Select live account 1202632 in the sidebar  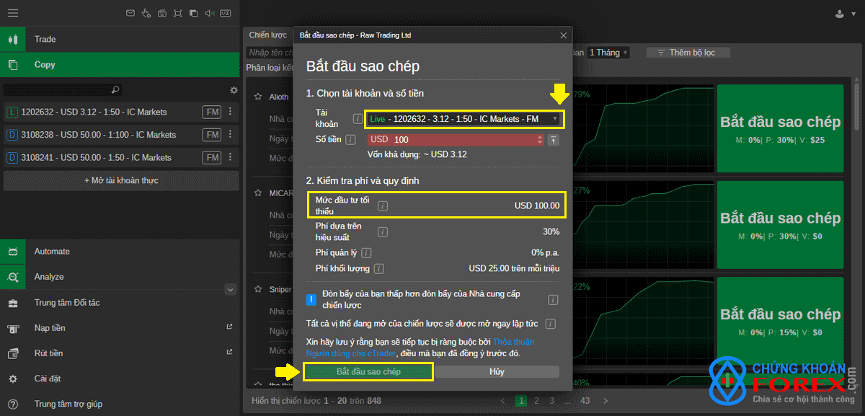point(120,112)
